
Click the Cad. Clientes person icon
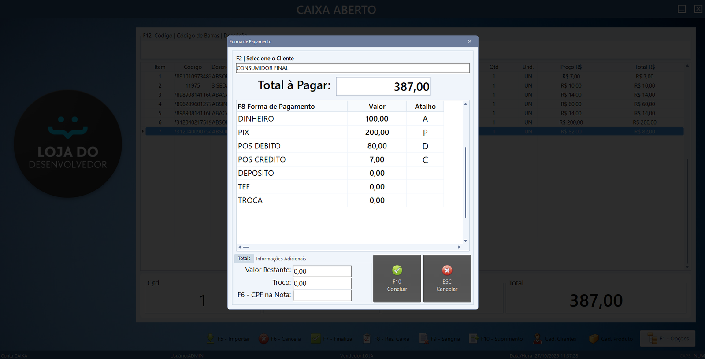point(538,338)
